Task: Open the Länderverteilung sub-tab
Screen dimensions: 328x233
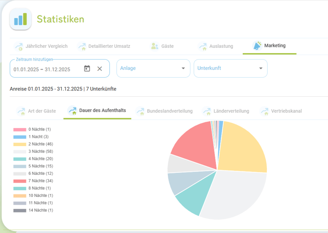Action: (226, 111)
